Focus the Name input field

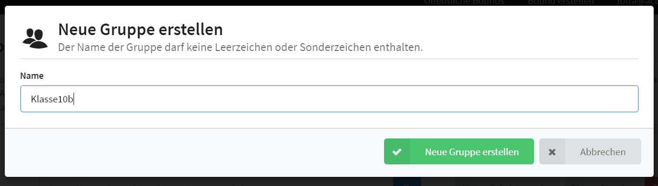329,99
